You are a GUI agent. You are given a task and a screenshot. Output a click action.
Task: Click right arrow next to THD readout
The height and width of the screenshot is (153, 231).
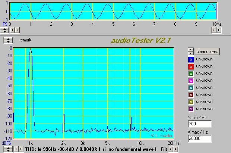[21, 149]
